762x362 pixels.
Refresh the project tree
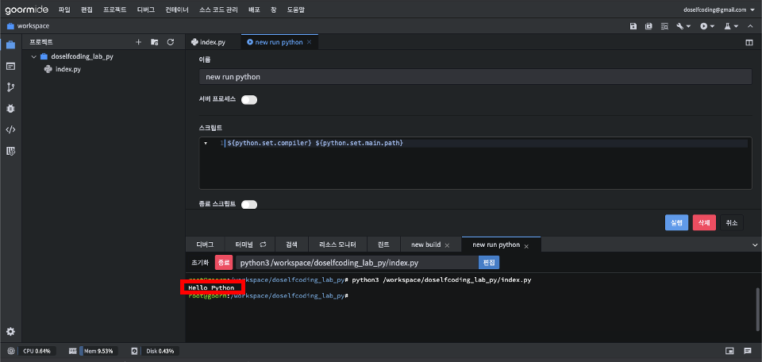tap(171, 42)
